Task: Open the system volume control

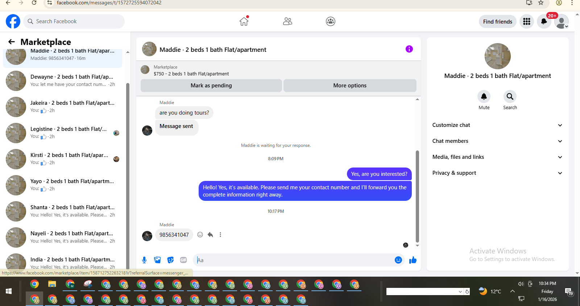Action: coord(521,284)
